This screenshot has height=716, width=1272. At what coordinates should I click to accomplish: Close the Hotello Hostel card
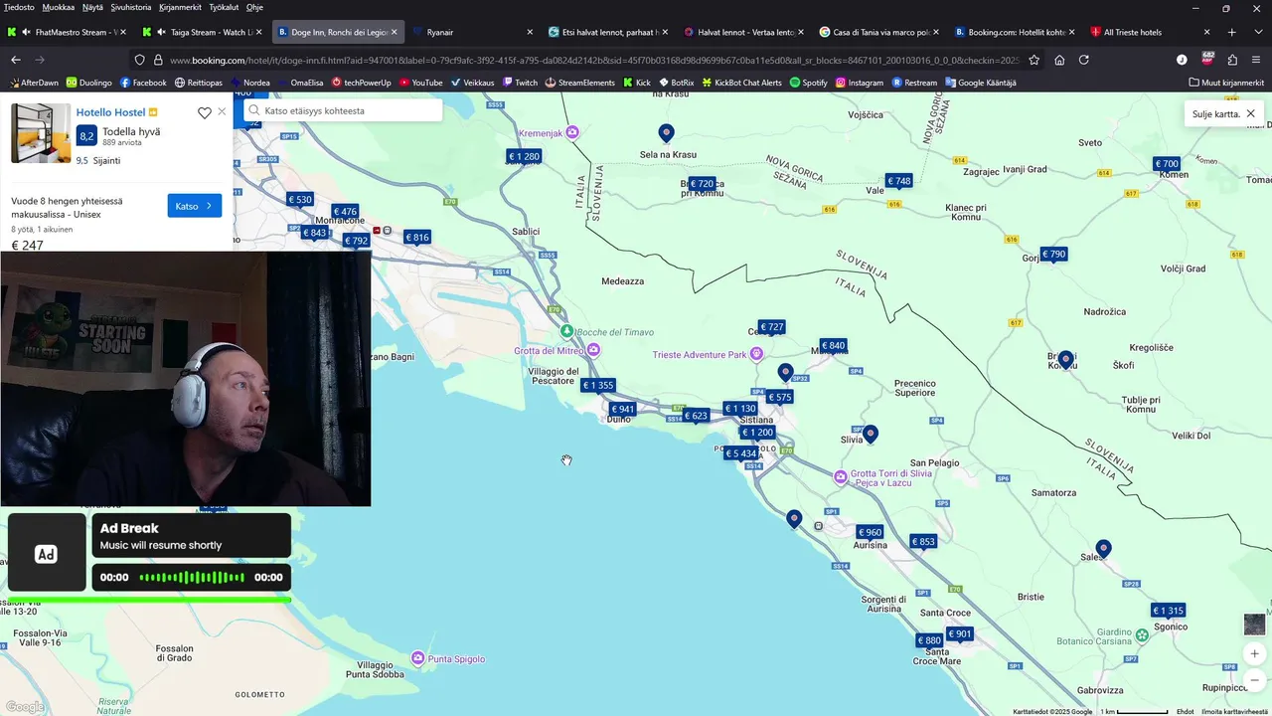tap(222, 112)
